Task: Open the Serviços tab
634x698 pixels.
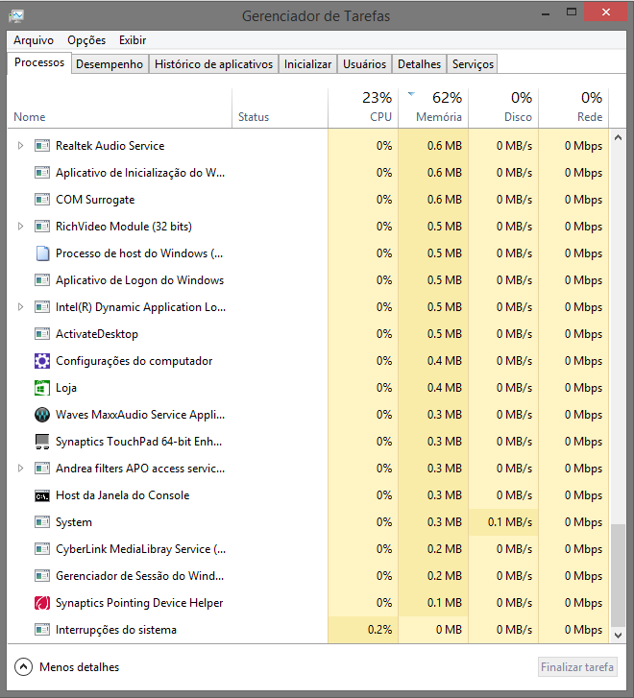Action: pyautogui.click(x=473, y=64)
